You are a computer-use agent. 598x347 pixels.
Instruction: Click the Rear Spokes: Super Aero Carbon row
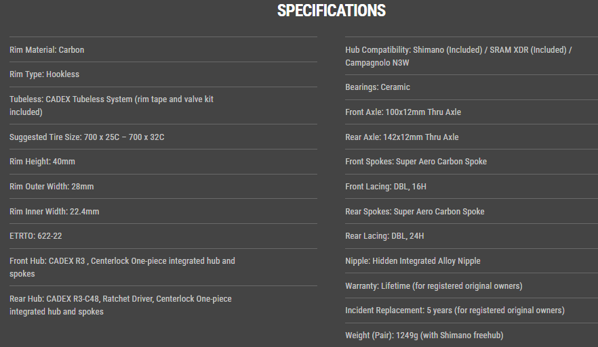[415, 212]
